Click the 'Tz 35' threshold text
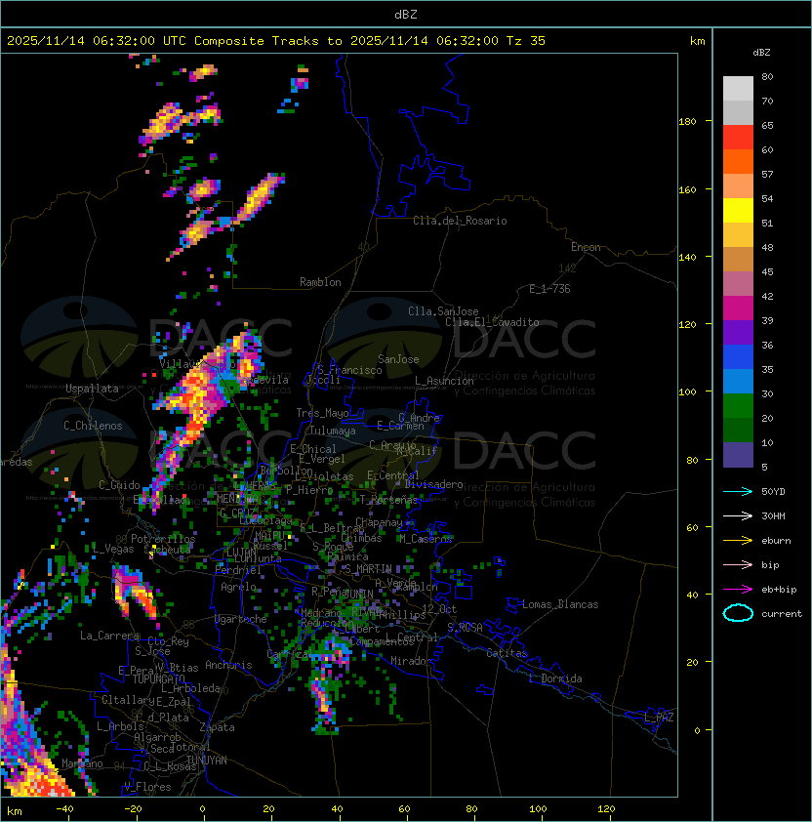812x822 pixels. (526, 41)
